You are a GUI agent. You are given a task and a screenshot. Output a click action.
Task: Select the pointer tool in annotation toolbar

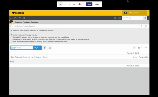coord(61,4)
